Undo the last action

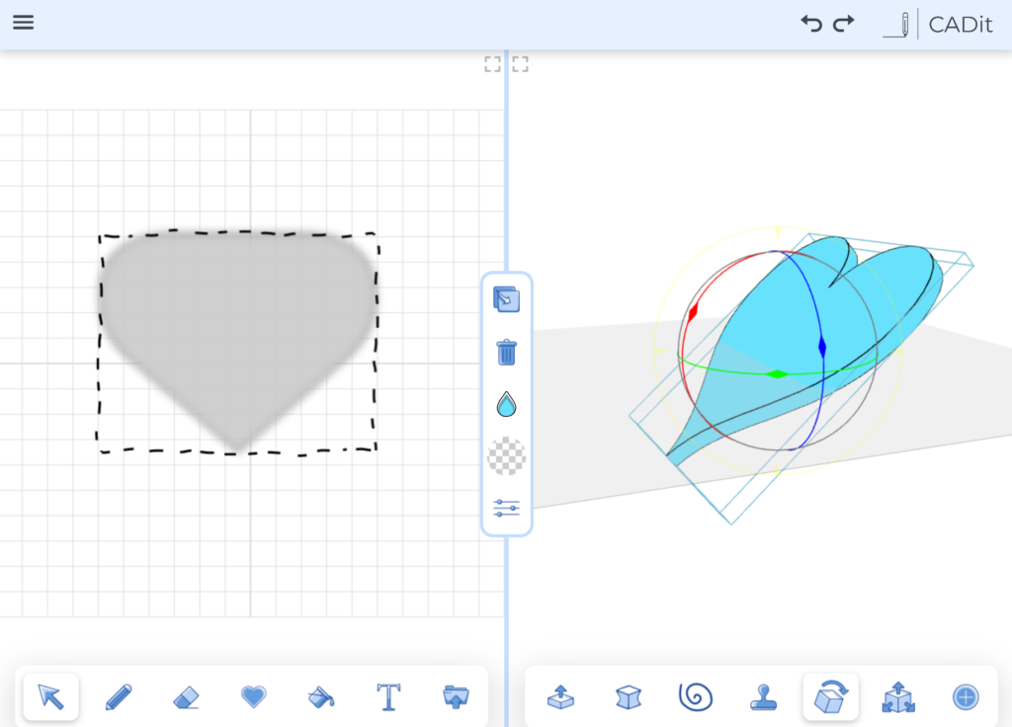tap(811, 24)
